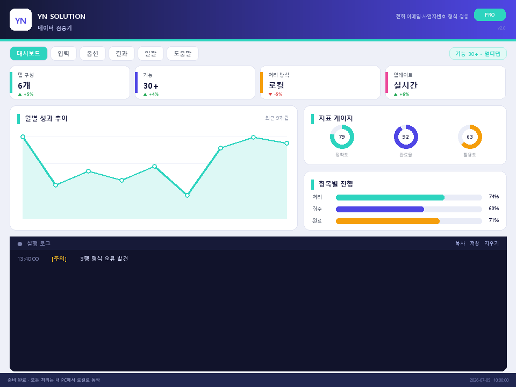
Task: Open the 대시보드 tab
Action: pos(28,54)
